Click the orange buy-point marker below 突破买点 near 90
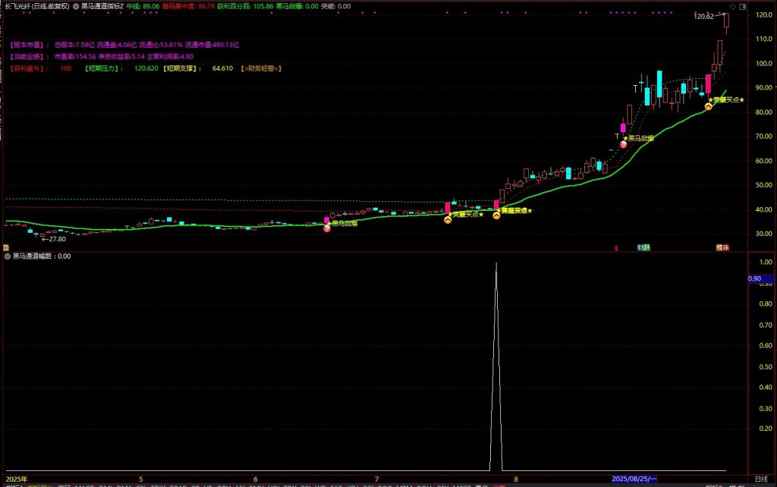The image size is (777, 487). 708,107
